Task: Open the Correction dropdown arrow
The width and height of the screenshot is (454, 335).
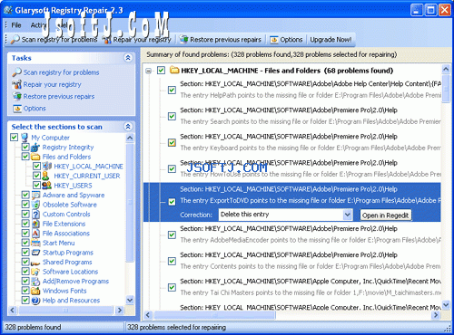Action: click(x=347, y=215)
